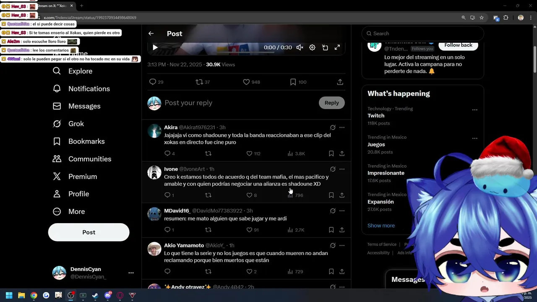Open Explore in sidebar

pyautogui.click(x=72, y=71)
